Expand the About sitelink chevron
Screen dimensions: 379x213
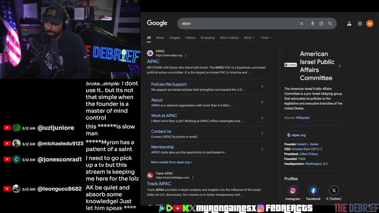pyautogui.click(x=262, y=102)
